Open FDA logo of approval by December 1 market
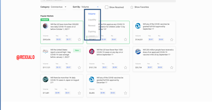 tap(92, 79)
